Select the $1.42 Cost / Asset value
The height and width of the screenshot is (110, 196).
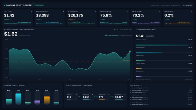coord(9,15)
